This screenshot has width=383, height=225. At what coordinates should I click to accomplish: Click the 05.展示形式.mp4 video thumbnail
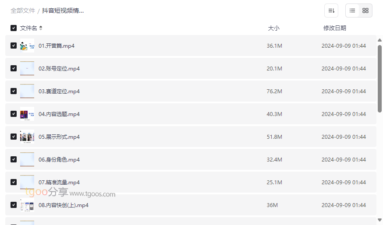coord(27,137)
